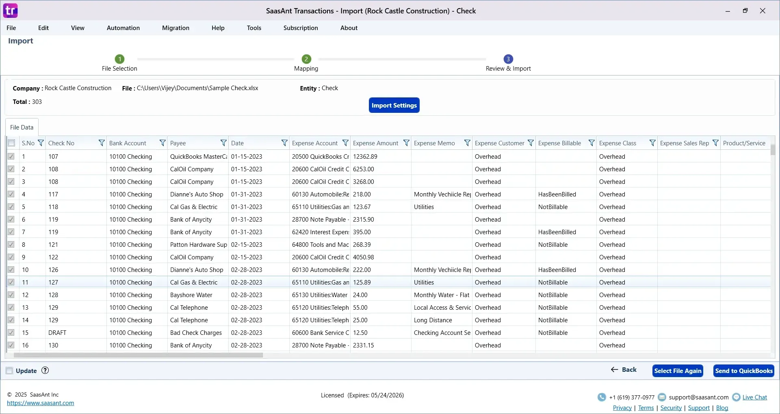Open filter for Expense Billable column
This screenshot has width=780, height=414.
coord(591,143)
